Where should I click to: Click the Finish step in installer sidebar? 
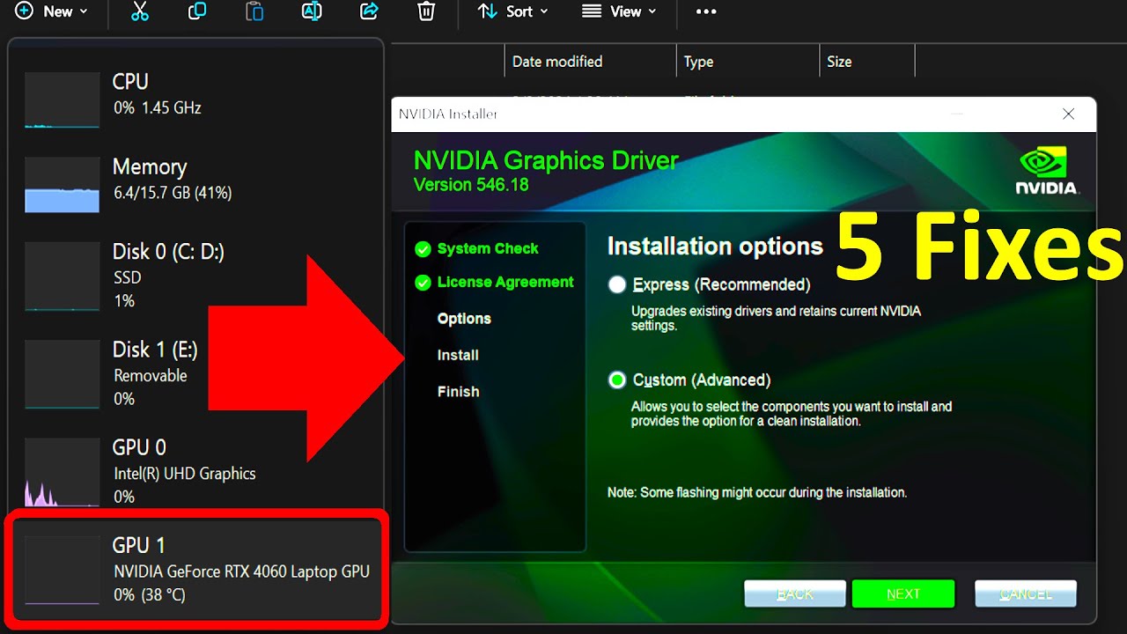pos(458,392)
